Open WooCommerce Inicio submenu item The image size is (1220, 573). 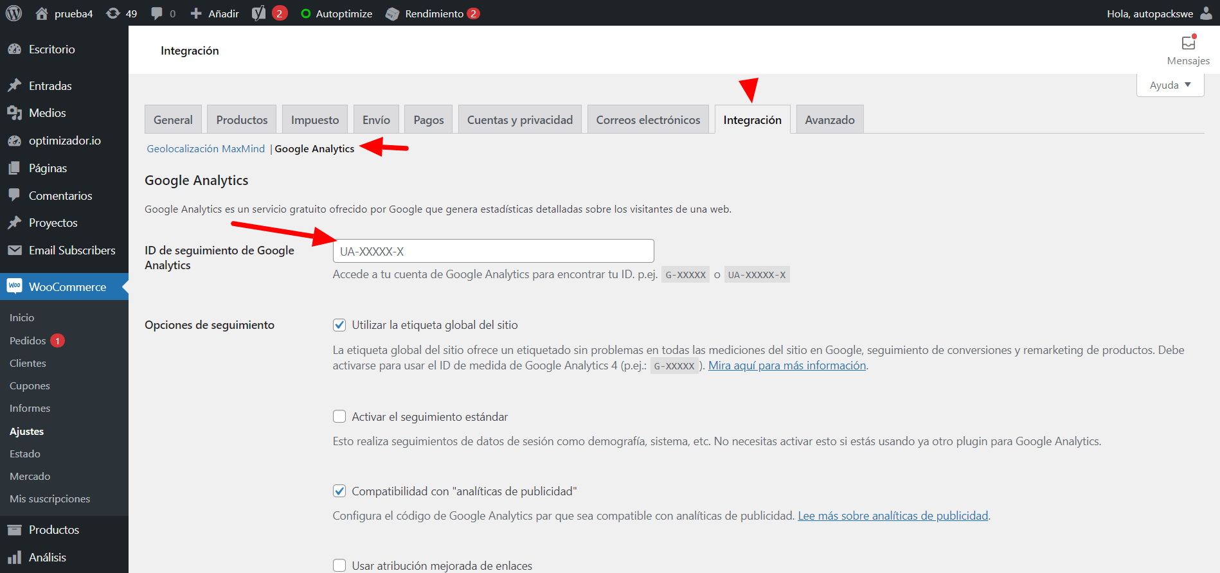[22, 317]
